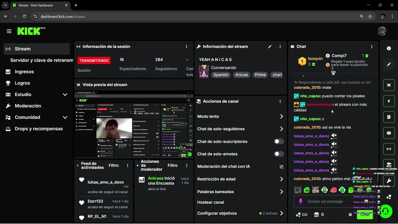
Task: Expand the Estudio sidebar section
Action: click(65, 95)
